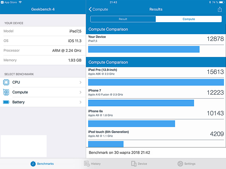Tap the score 15613

click(x=215, y=72)
